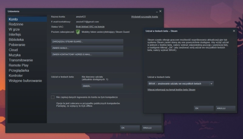Close the Udział w testach beta dialog
The height and width of the screenshot is (139, 243).
[234, 31]
